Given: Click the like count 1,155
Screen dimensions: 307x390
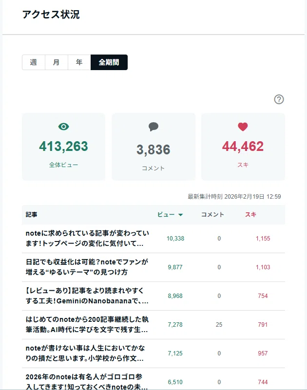Looking at the screenshot, I should (263, 238).
